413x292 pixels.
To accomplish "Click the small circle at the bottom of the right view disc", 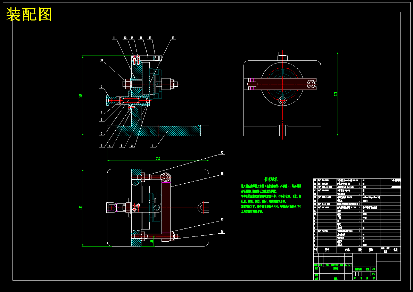I will [x=283, y=100].
